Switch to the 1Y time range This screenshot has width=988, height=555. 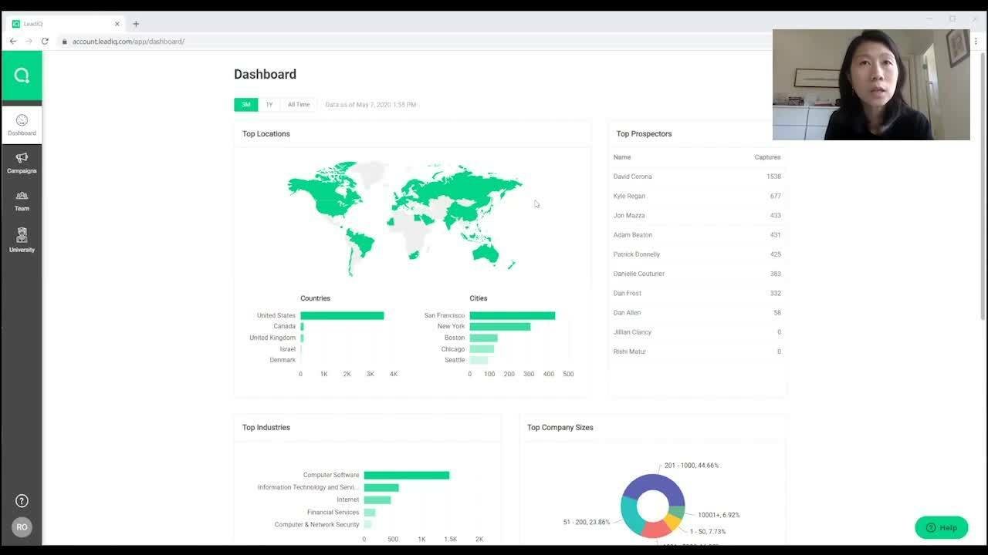point(269,104)
